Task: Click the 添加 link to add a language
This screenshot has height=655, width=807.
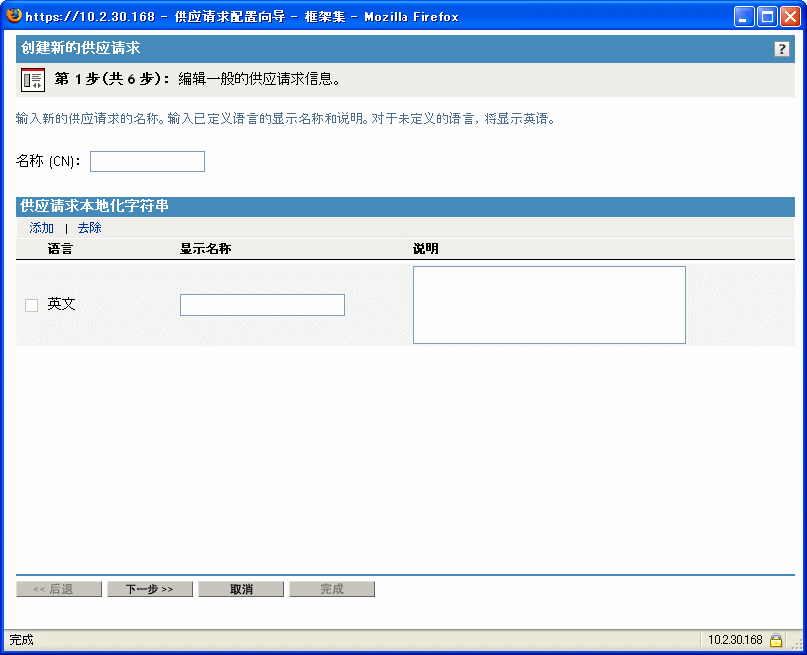Action: point(41,228)
